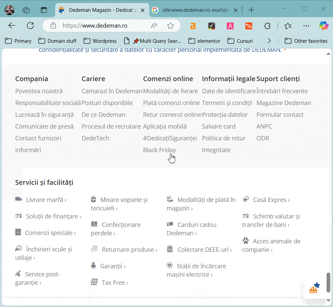Open Settings and more ellipsis menu
Screen dimensions: 333x307
pos(306,26)
